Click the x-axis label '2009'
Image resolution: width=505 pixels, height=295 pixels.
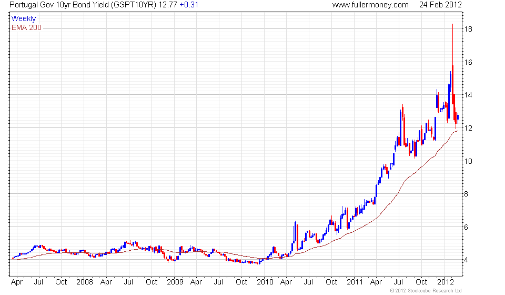[x=175, y=282]
